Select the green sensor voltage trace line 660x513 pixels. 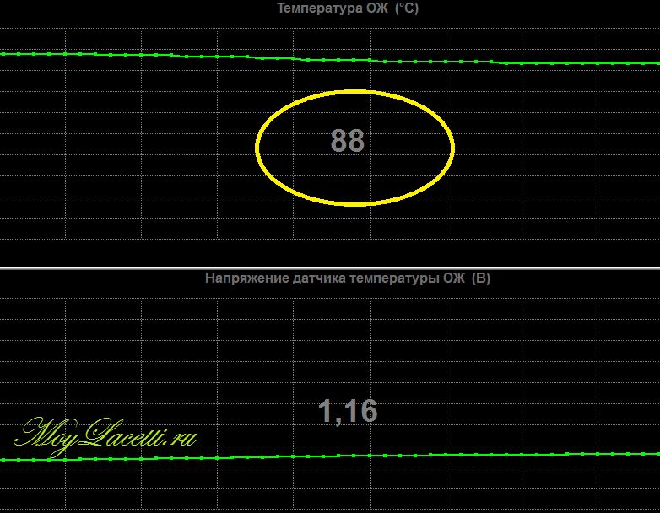(330, 456)
